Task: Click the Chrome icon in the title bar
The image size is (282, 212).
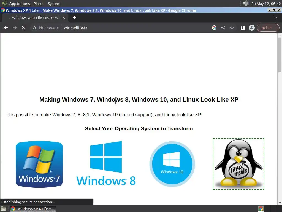Action: pyautogui.click(x=3, y=10)
